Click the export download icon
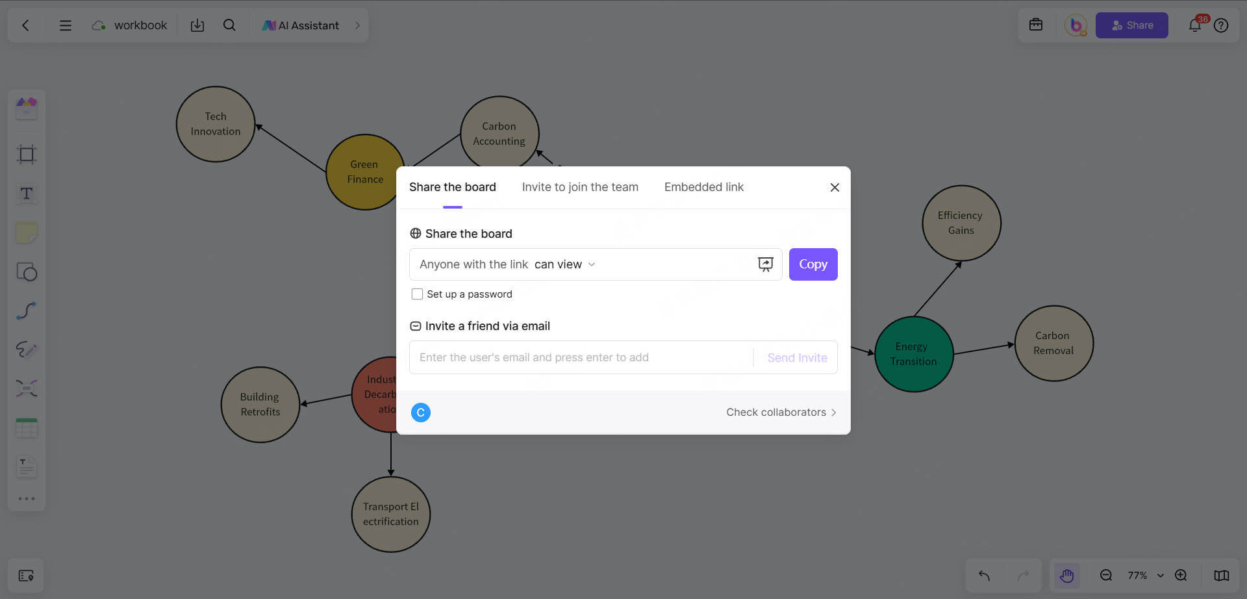This screenshot has width=1247, height=599. pyautogui.click(x=197, y=25)
